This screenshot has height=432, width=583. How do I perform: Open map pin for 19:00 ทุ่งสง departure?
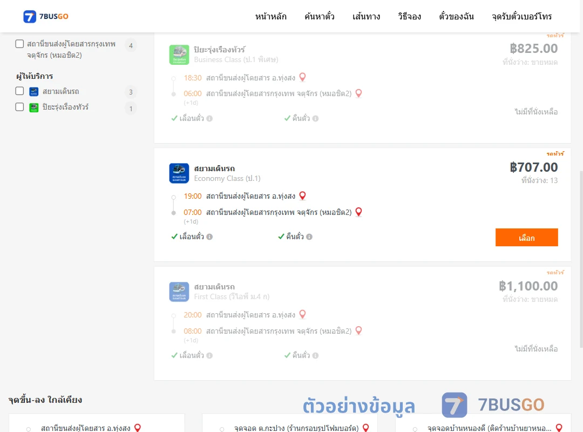(303, 195)
